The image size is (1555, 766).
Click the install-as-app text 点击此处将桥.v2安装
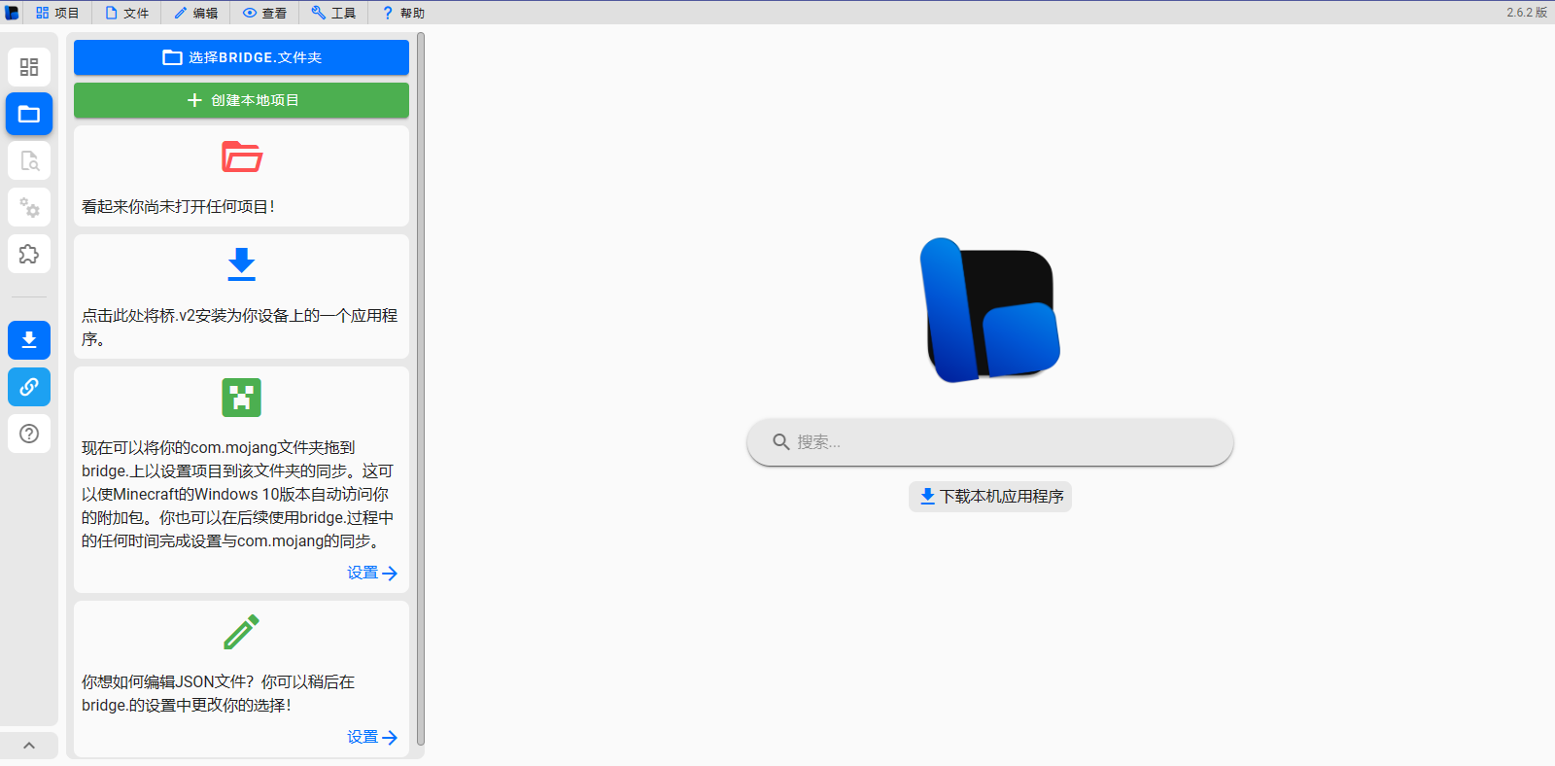(x=239, y=327)
